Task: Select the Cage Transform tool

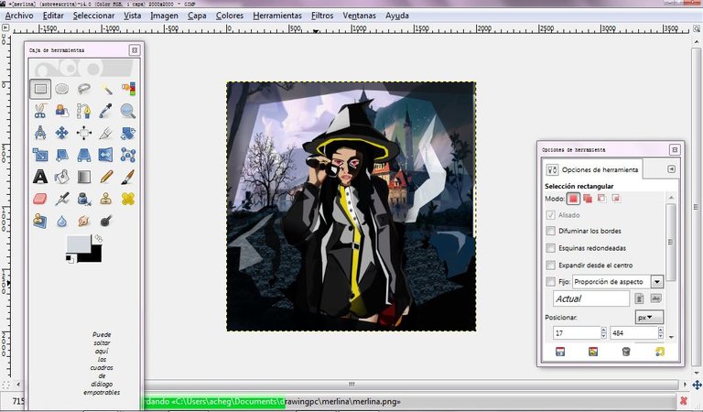Action: (x=128, y=155)
